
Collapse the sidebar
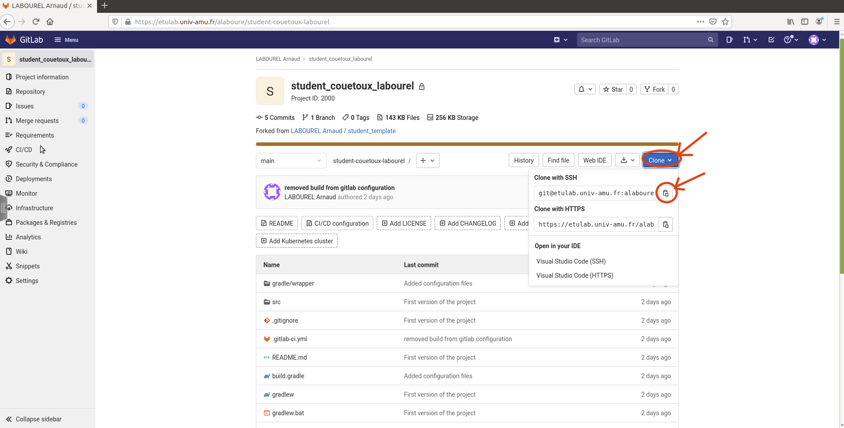[38, 419]
